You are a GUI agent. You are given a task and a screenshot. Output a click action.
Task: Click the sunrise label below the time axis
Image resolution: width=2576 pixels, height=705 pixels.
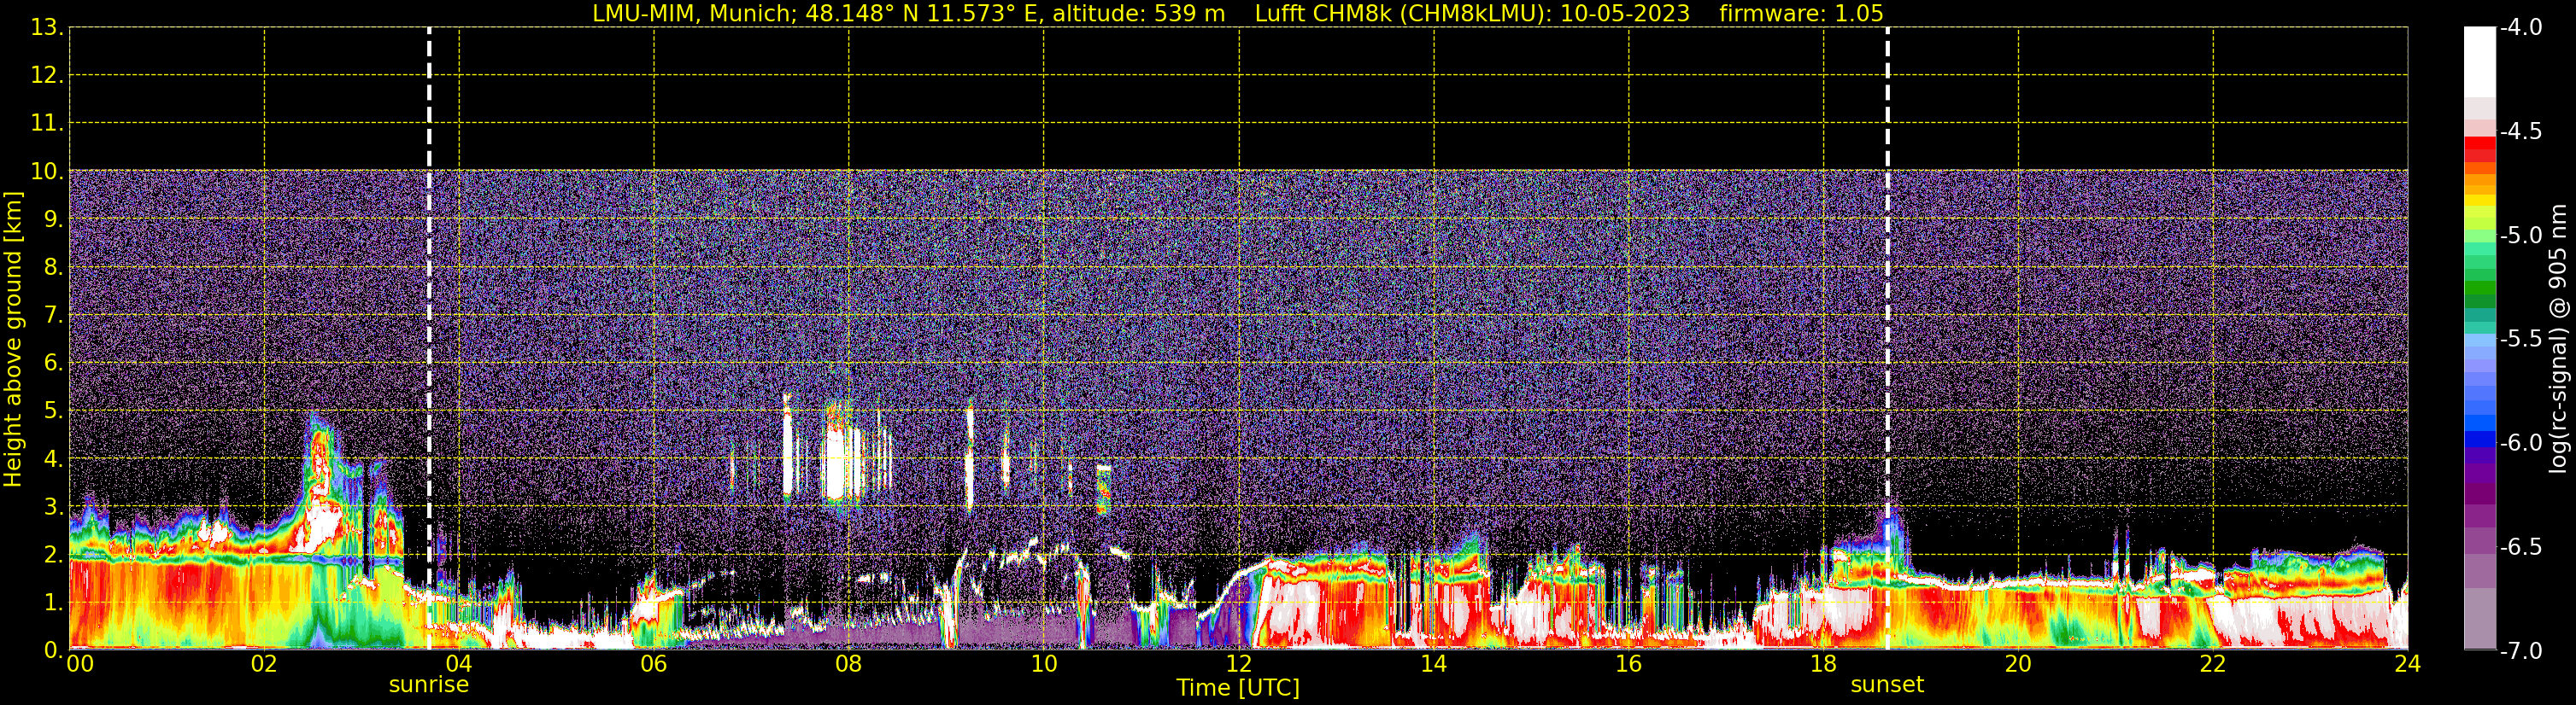point(428,685)
